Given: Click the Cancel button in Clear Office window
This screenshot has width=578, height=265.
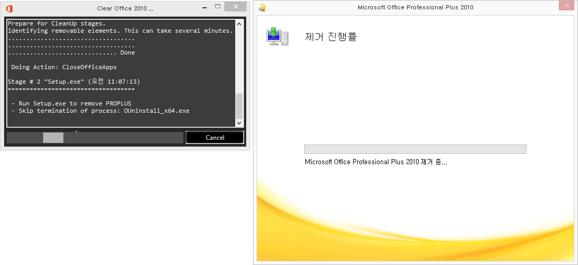Looking at the screenshot, I should click(x=214, y=137).
